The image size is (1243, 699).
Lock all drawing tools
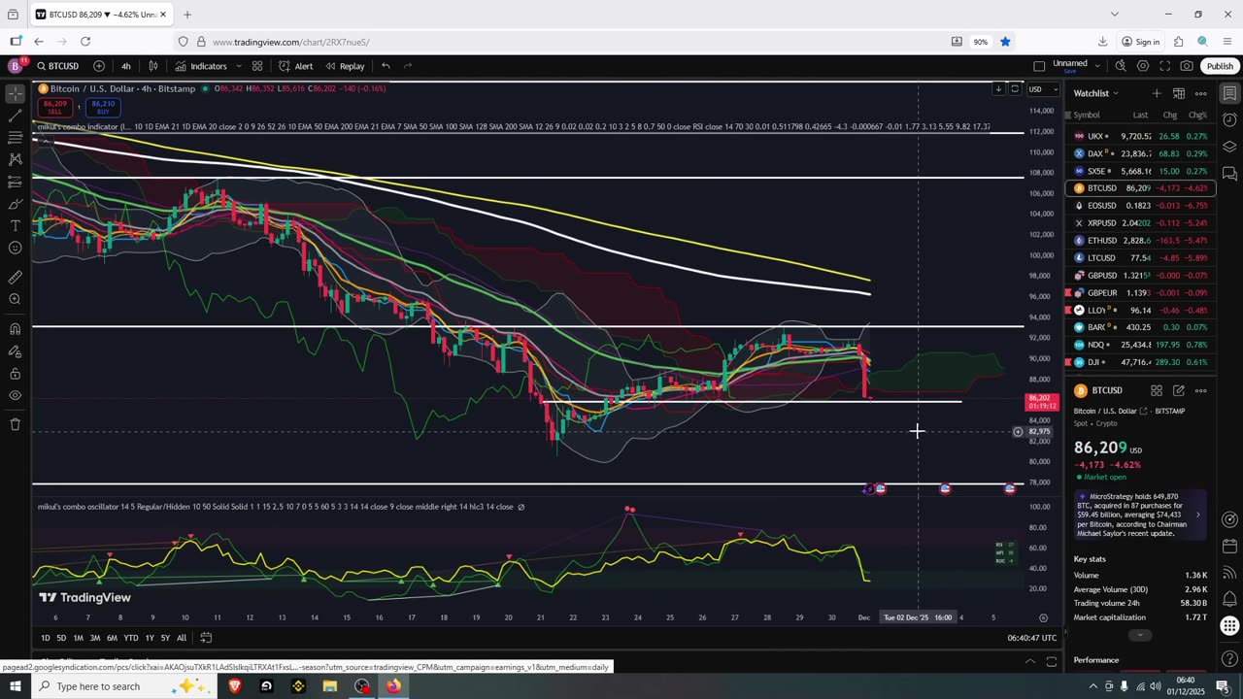coord(16,373)
